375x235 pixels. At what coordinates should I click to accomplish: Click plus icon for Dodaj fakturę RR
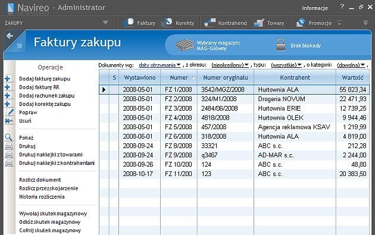pos(7,87)
